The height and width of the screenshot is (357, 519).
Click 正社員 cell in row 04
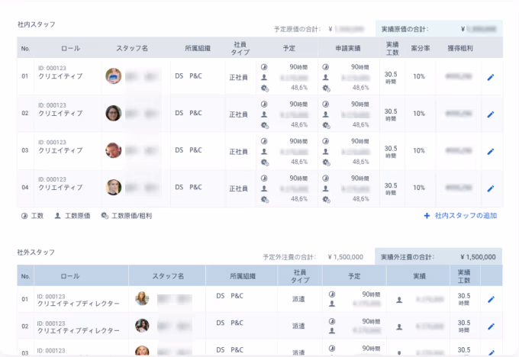(x=239, y=188)
